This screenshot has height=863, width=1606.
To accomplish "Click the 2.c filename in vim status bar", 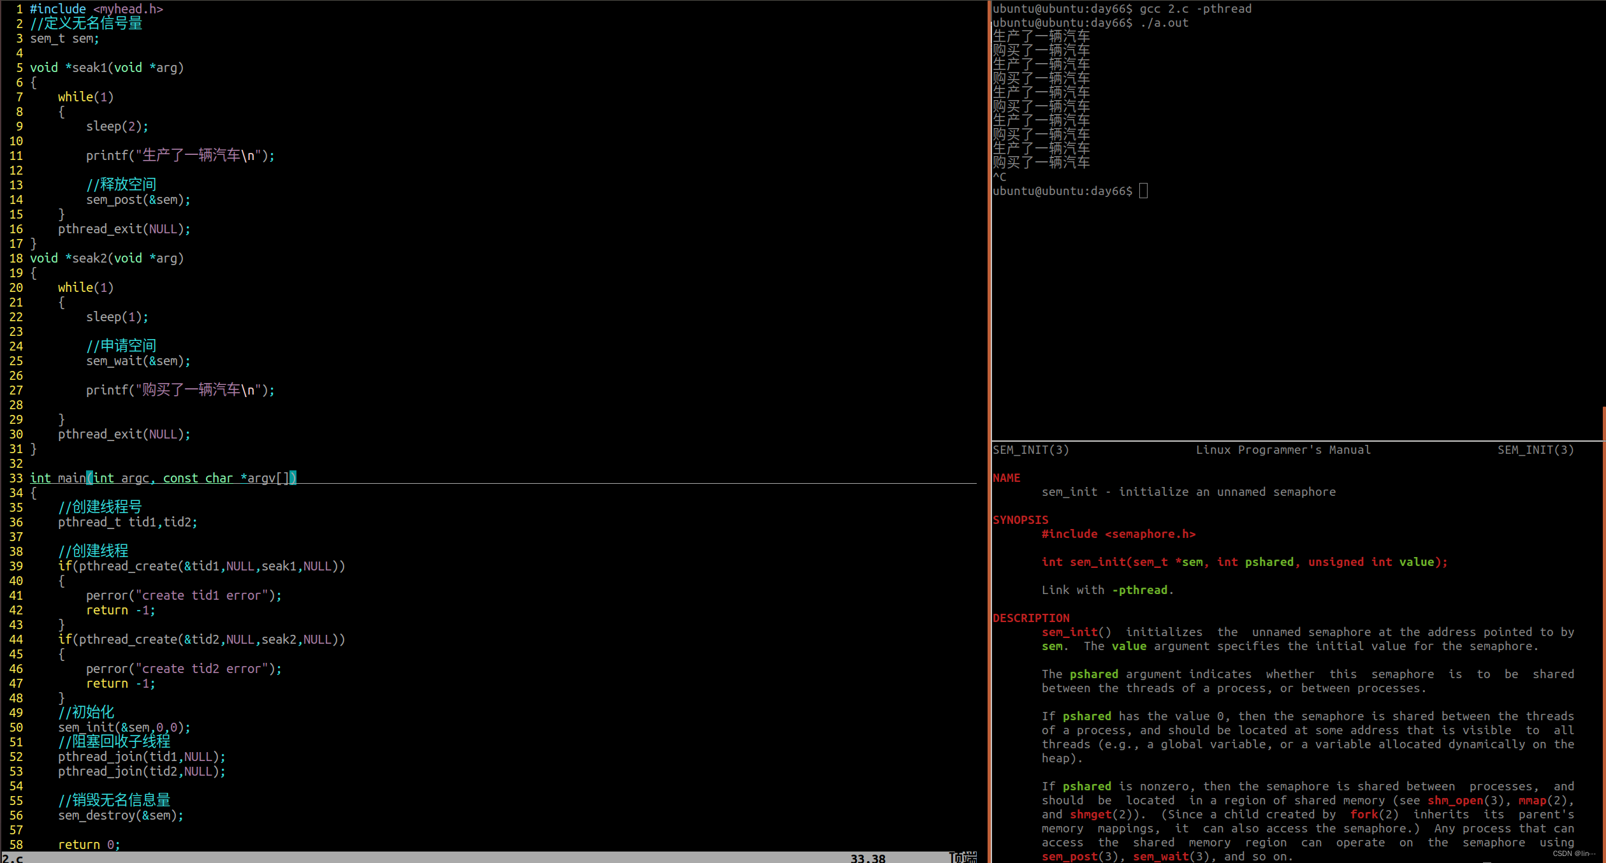I will pyautogui.click(x=13, y=858).
